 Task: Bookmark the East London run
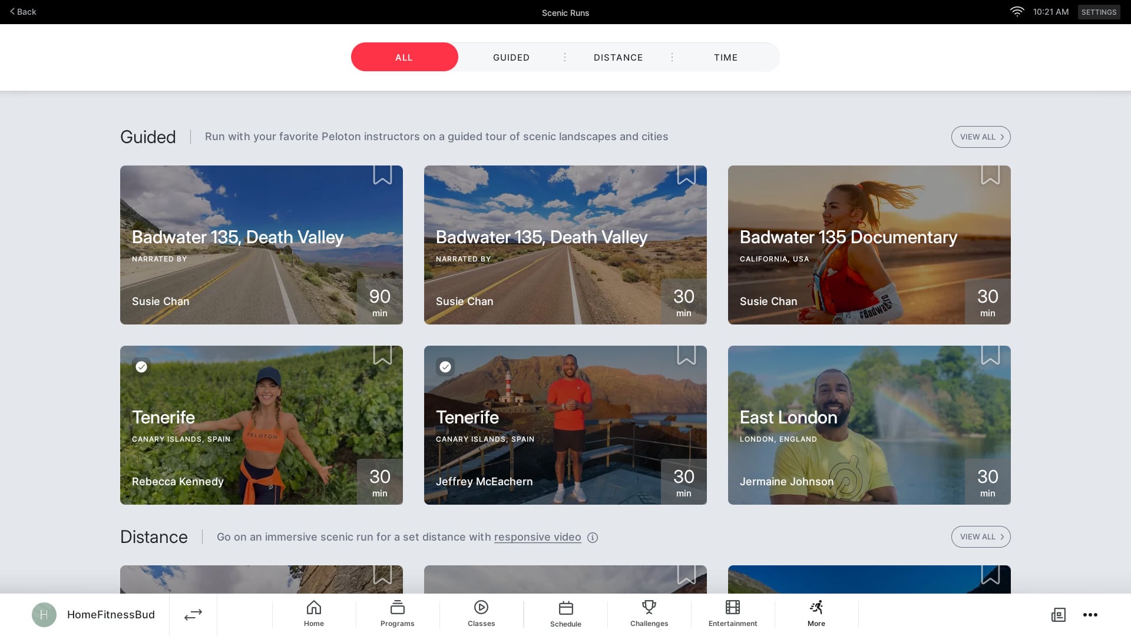990,355
